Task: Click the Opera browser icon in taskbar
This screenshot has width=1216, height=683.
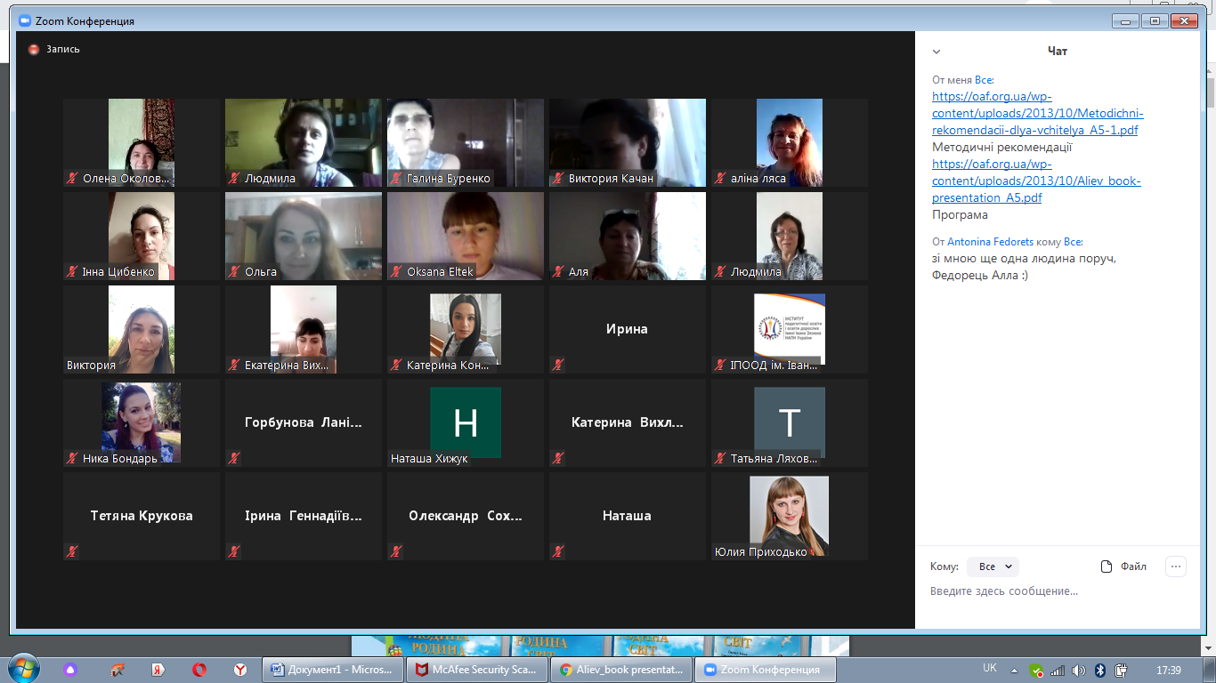Action: (199, 670)
